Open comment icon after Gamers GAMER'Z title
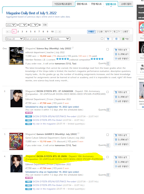144x194 pixels. [x=79, y=133]
